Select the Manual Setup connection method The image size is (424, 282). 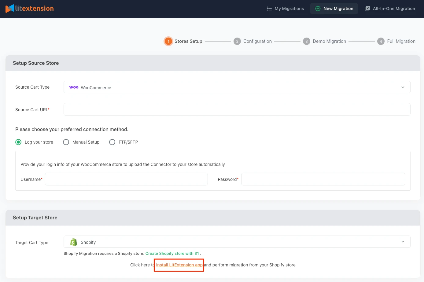[66, 142]
